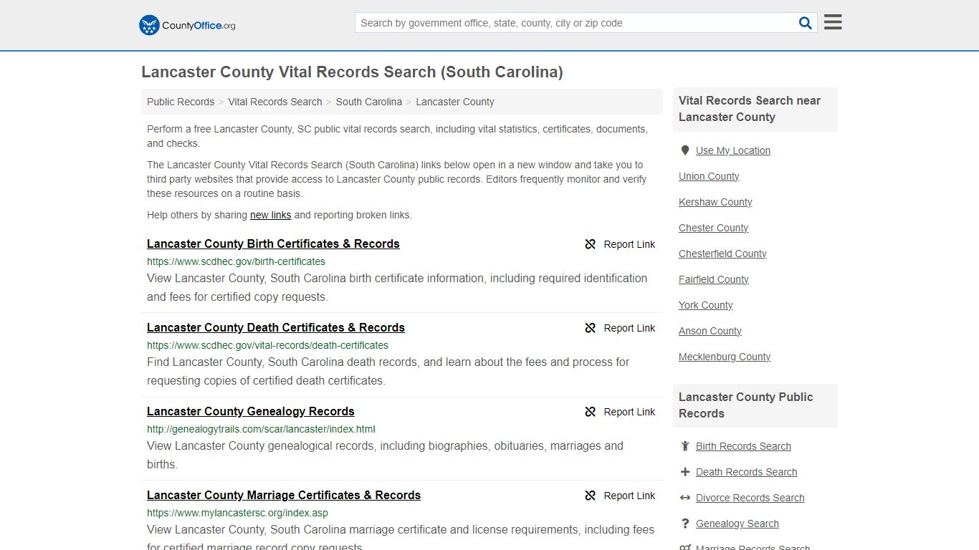Click the arrows icon by Divorce Records Search

tap(685, 498)
